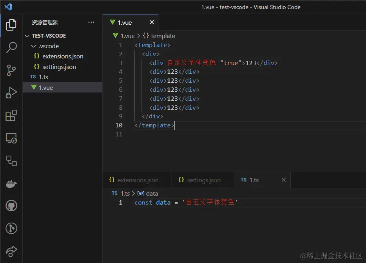366x263 pixels.
Task: Click line number 10 in 1.vue editor
Action: coord(119,125)
